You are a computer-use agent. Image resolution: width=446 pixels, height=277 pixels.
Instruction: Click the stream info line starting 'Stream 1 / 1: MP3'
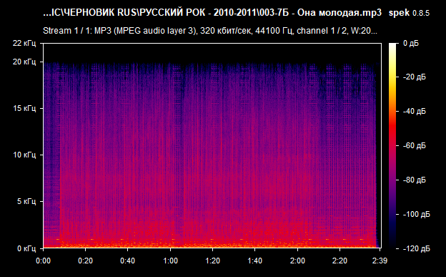(210, 31)
